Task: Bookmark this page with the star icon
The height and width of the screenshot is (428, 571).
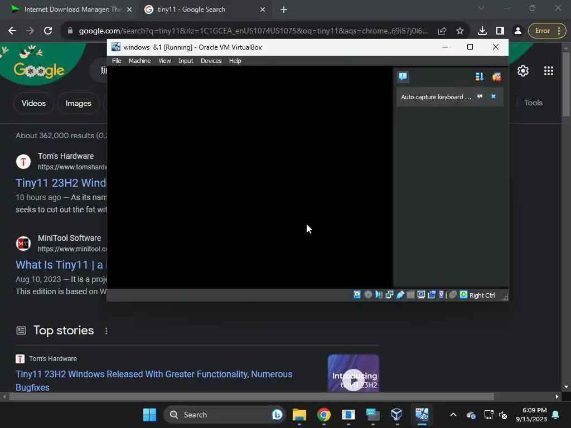Action: (460, 31)
